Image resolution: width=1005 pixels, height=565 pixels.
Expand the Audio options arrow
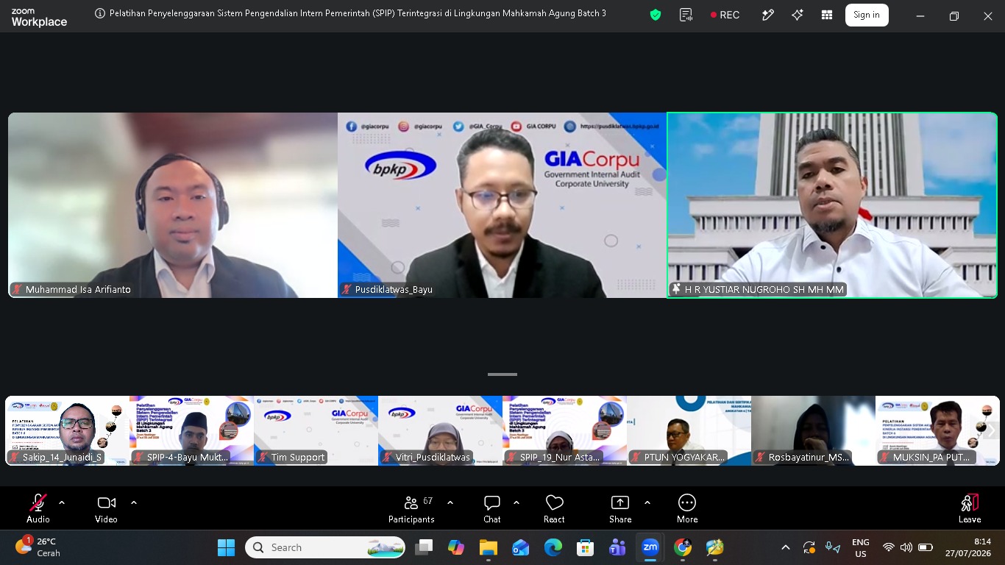tap(62, 502)
